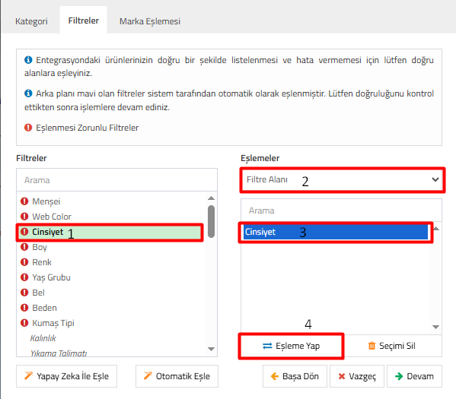Click the Filtreler list scrollbar thumb
Viewport: 456px width, 399px height.
pos(212,222)
